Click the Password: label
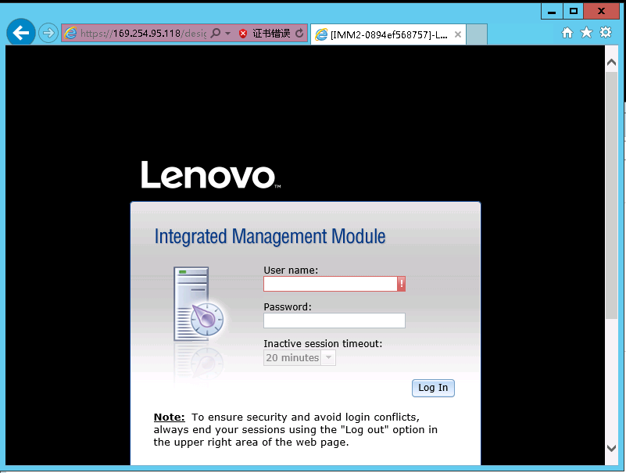The image size is (626, 473). [288, 306]
